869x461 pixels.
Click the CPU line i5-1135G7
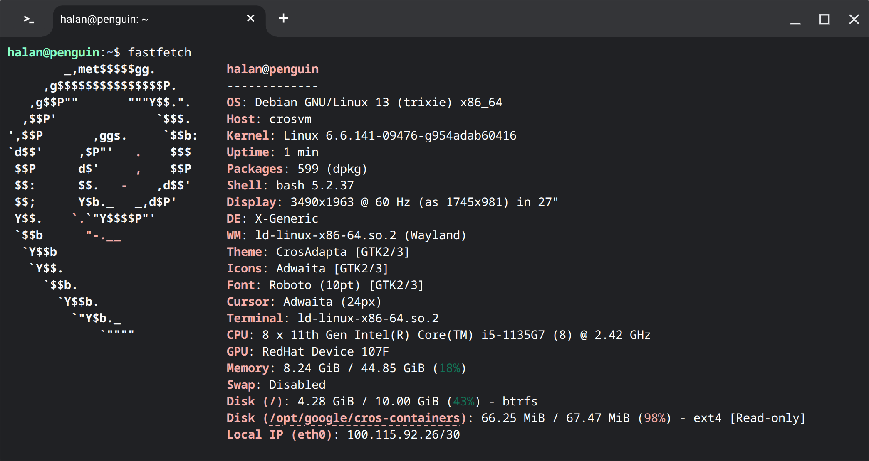[x=438, y=335]
